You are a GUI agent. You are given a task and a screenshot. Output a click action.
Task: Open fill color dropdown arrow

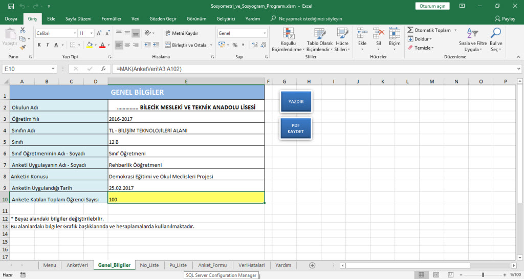pyautogui.click(x=96, y=45)
